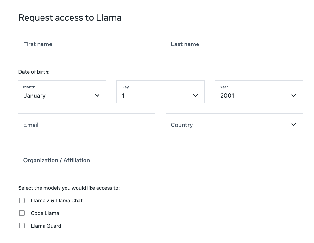Click the chevron arrow in Year field

point(294,95)
